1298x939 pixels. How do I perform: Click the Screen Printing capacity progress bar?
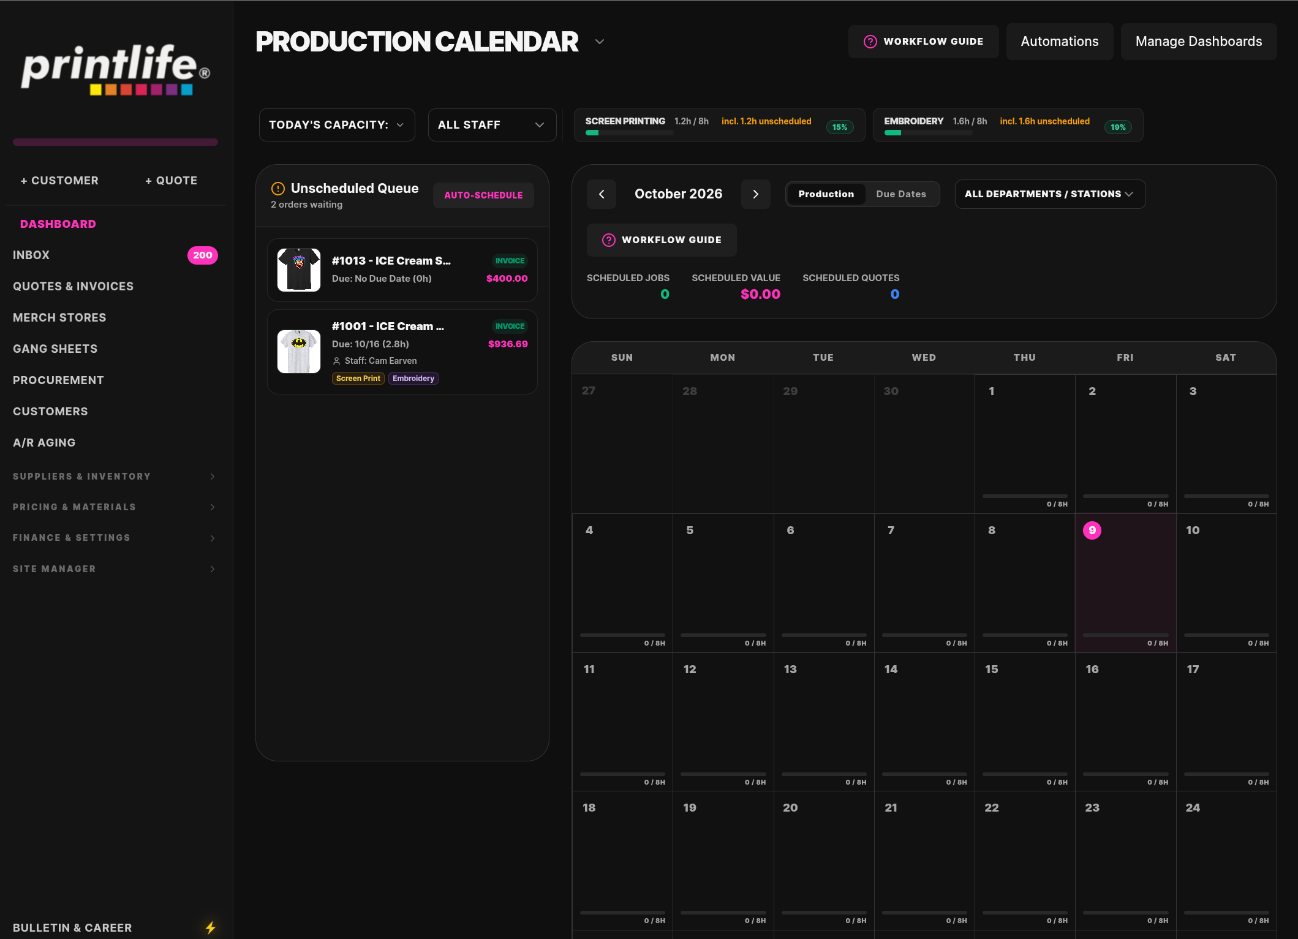[629, 133]
